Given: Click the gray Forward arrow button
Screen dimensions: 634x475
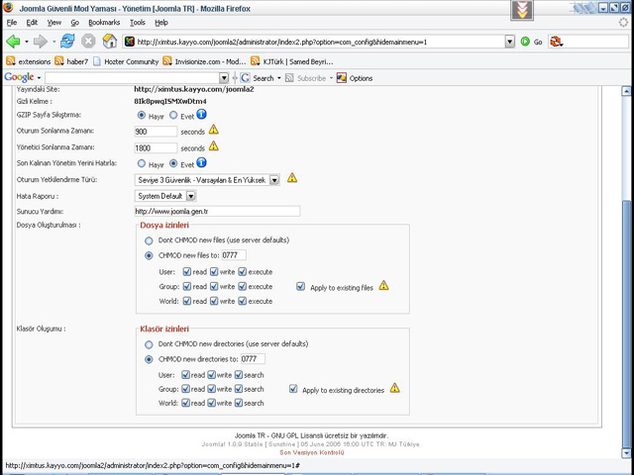Looking at the screenshot, I should 41,42.
